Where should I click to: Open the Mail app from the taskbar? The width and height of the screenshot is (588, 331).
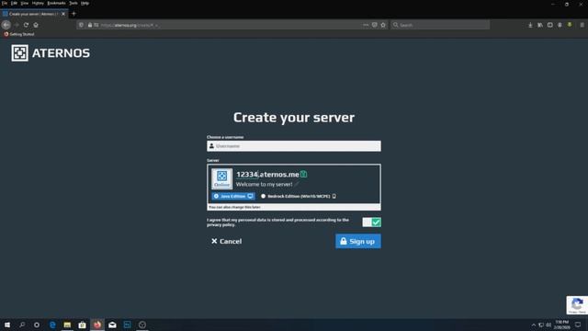[112, 325]
